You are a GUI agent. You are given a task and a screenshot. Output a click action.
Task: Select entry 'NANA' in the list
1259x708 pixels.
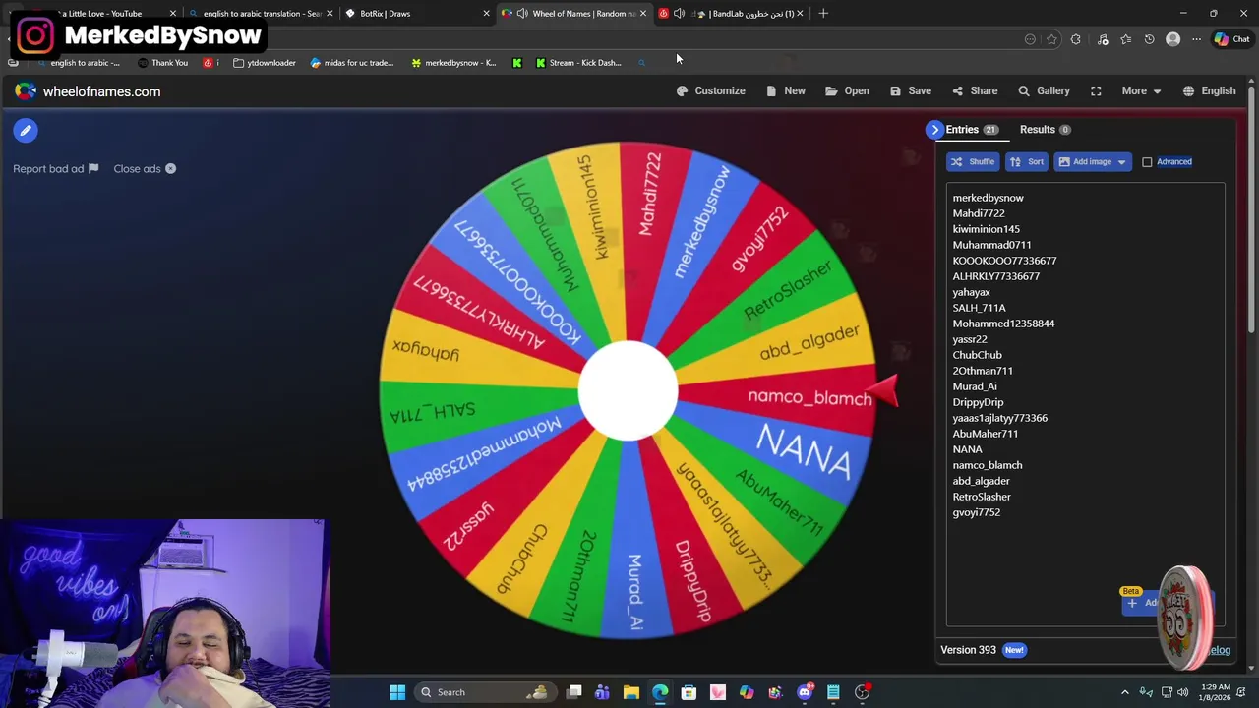967,449
